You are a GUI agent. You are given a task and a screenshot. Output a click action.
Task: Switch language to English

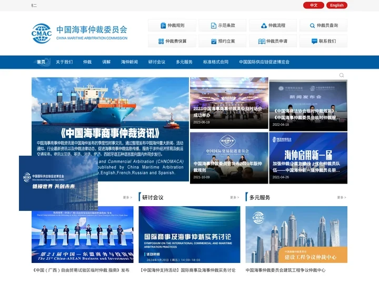point(337,5)
